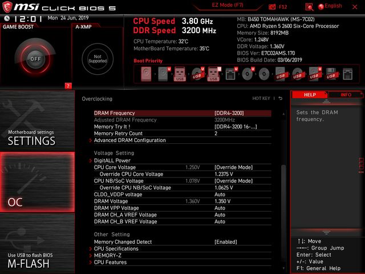This screenshot has width=365, height=274.
Task: Select the first hard disk boot priority icon
Action: coord(146,74)
